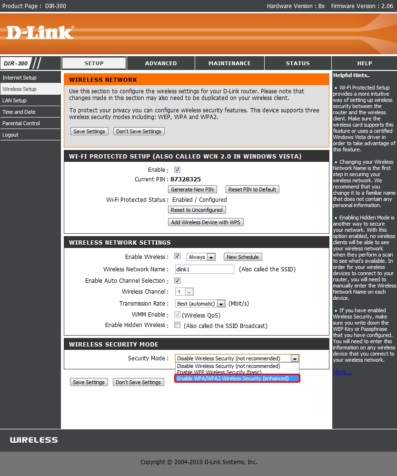The width and height of the screenshot is (397, 476).
Task: Open Time and Date in sidebar
Action: (x=30, y=112)
